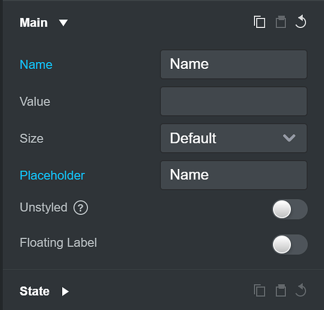This screenshot has width=324, height=310.
Task: Click the empty Value input field
Action: pyautogui.click(x=234, y=101)
